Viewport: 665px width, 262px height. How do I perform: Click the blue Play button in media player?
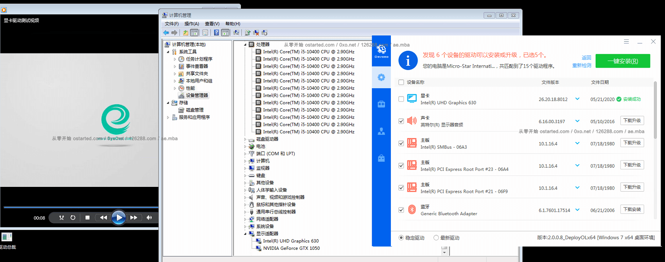[119, 218]
